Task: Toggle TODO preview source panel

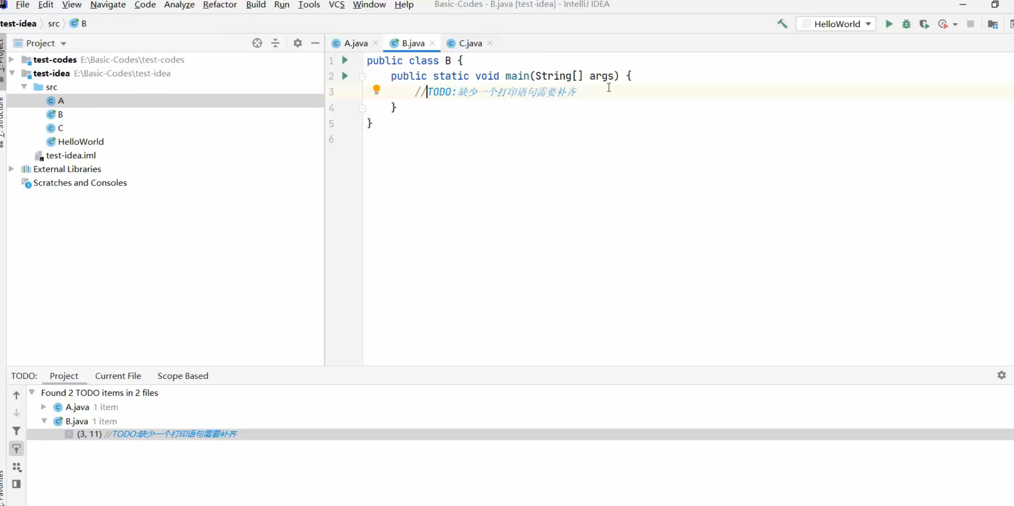Action: pos(16,484)
